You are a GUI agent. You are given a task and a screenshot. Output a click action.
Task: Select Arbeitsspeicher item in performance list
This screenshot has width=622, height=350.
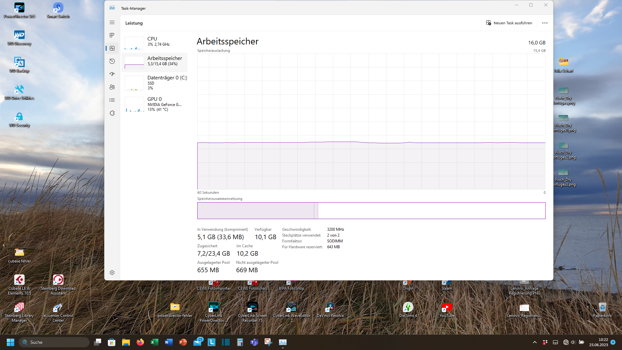[x=155, y=62]
